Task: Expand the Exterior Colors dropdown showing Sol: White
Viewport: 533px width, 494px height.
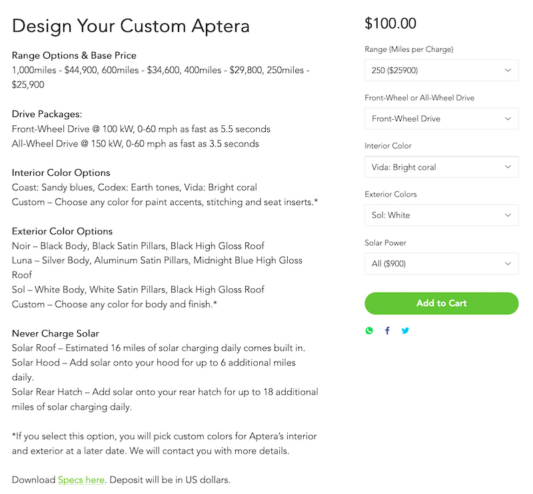Action: (x=441, y=215)
